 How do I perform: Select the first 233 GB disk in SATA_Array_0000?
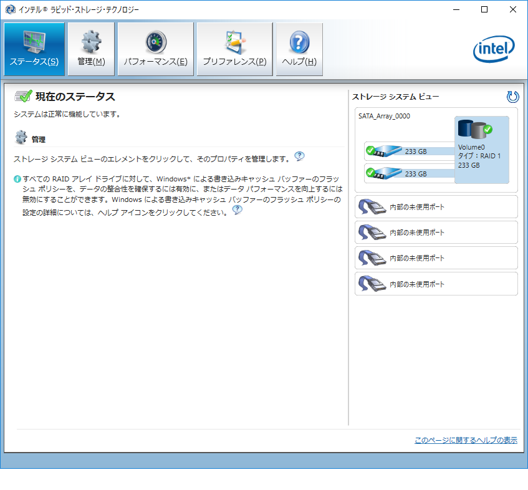(x=410, y=151)
